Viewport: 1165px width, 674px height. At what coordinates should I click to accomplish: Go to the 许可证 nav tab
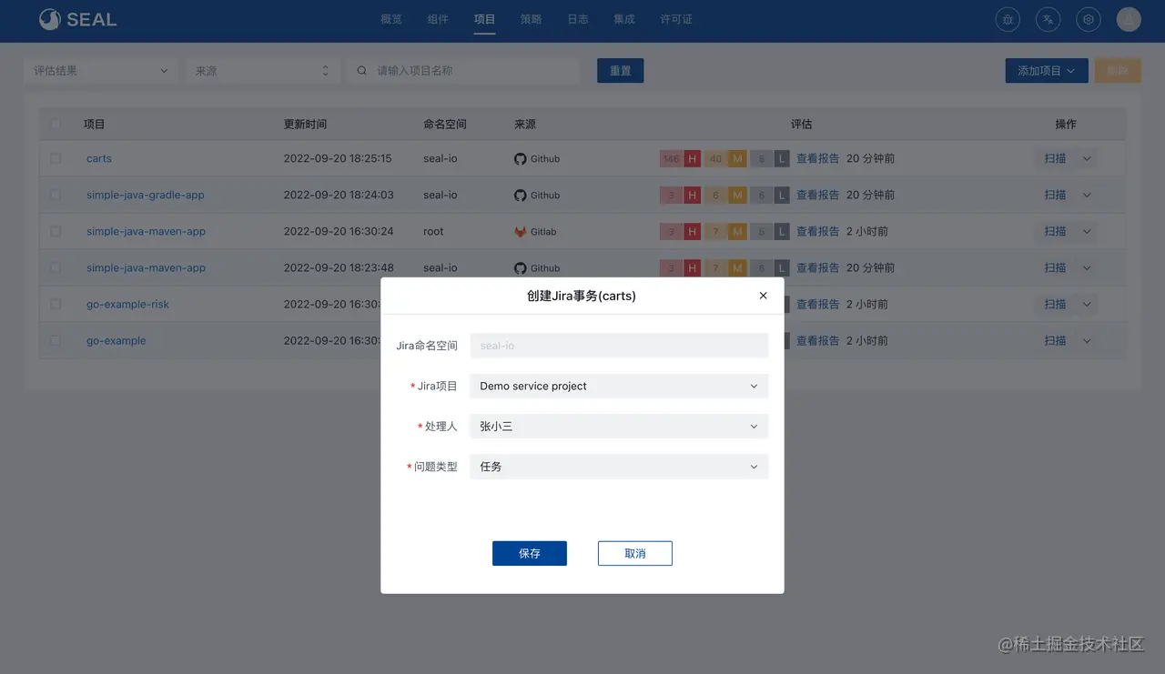(x=676, y=19)
